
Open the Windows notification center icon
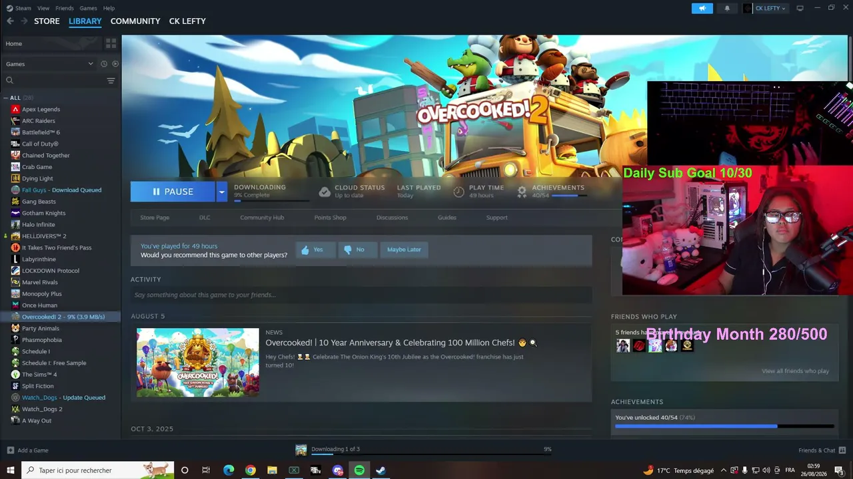click(839, 470)
